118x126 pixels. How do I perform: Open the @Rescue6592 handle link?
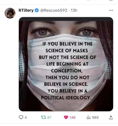[x=54, y=10]
